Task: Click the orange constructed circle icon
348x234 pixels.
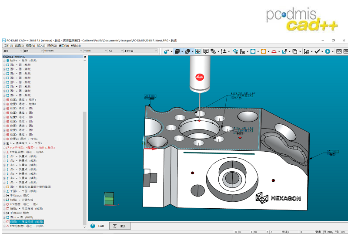Action: (x=264, y=51)
